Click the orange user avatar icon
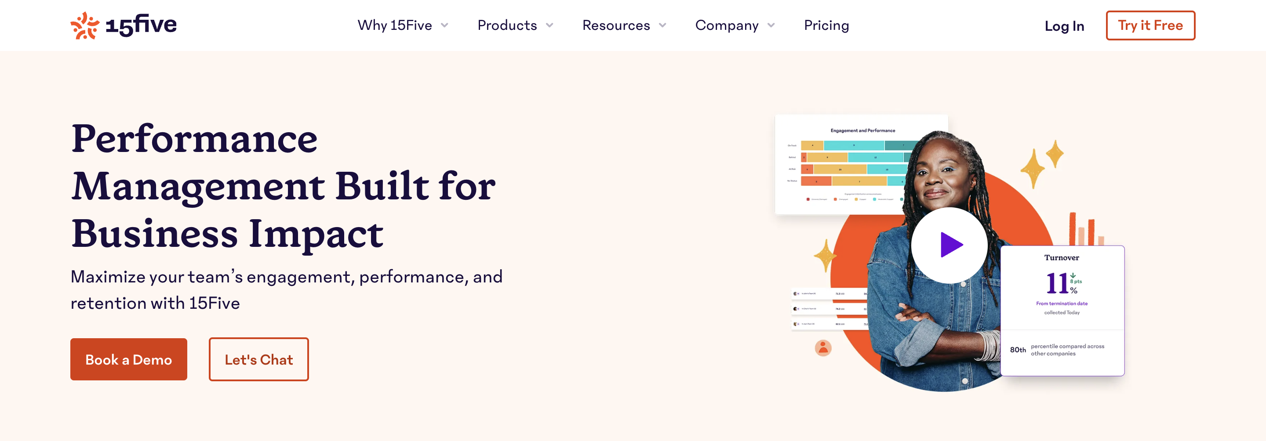Viewport: 1266px width, 441px height. pyautogui.click(x=823, y=348)
